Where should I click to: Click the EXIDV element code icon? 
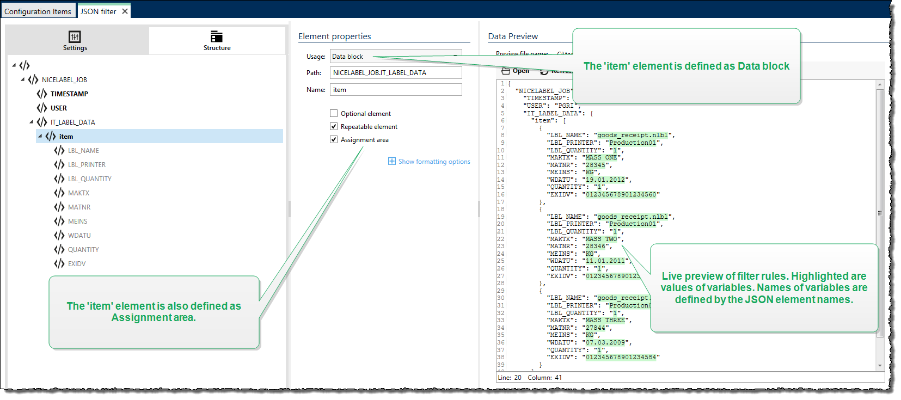(x=59, y=263)
